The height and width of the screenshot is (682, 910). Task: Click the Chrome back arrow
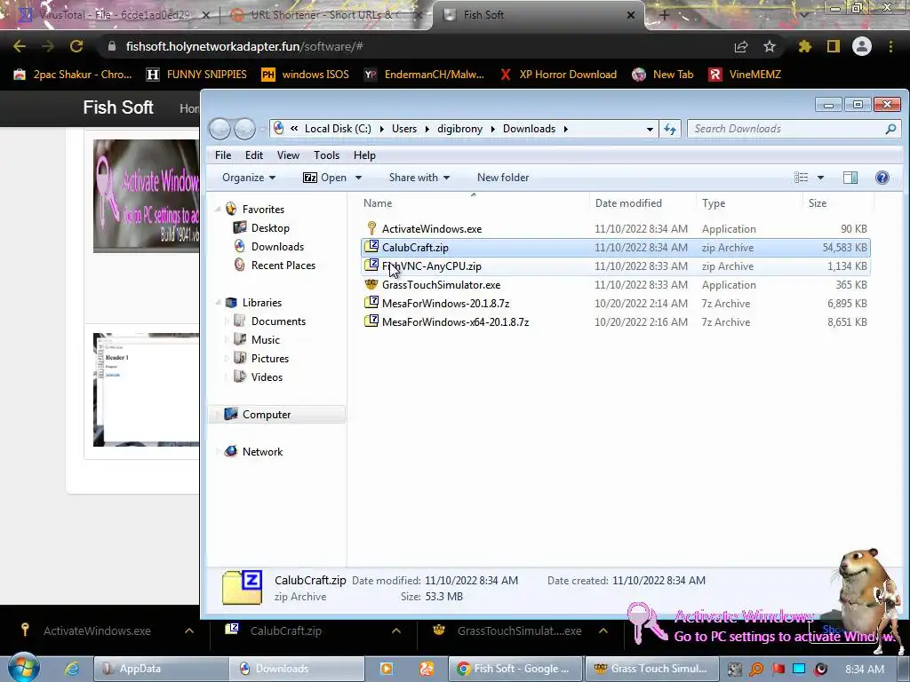click(x=20, y=46)
